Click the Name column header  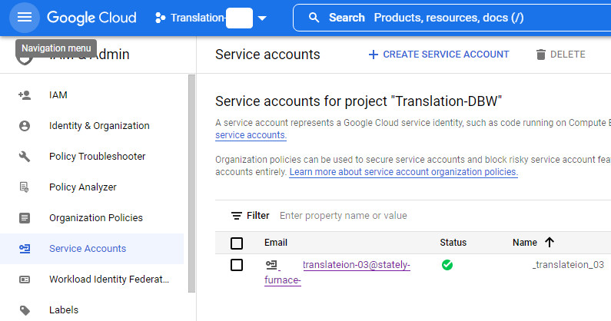point(525,243)
